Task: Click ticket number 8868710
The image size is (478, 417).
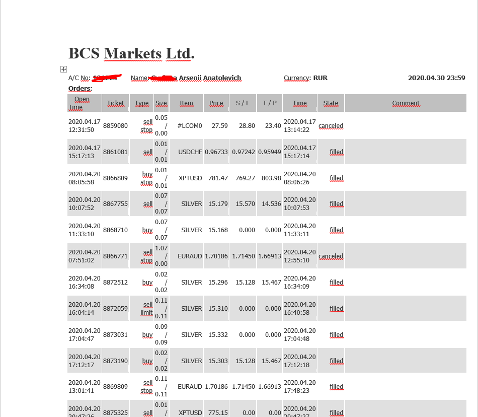Action: [115, 230]
